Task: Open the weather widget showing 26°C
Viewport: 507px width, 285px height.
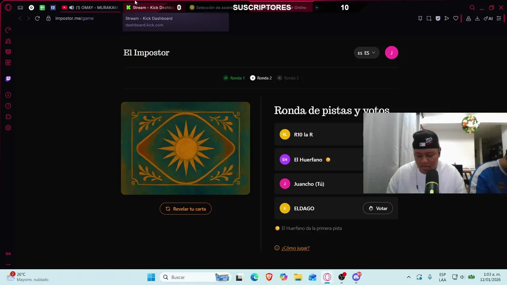Action: [28, 277]
